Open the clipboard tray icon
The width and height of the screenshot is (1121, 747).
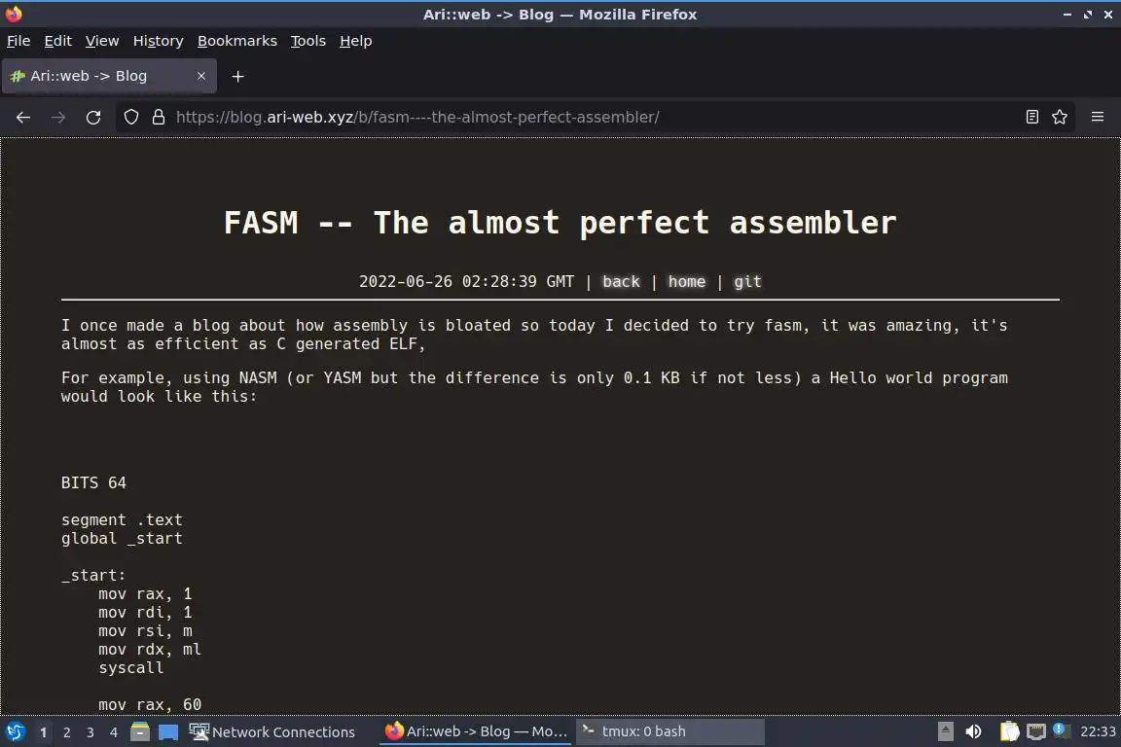[x=1009, y=731]
